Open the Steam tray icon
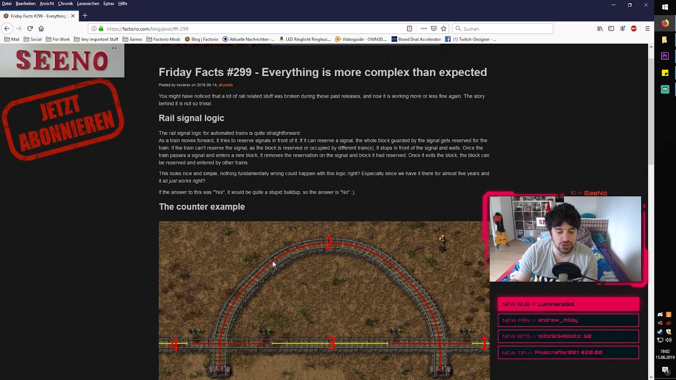Viewport: 676px width, 380px height. coord(660,332)
